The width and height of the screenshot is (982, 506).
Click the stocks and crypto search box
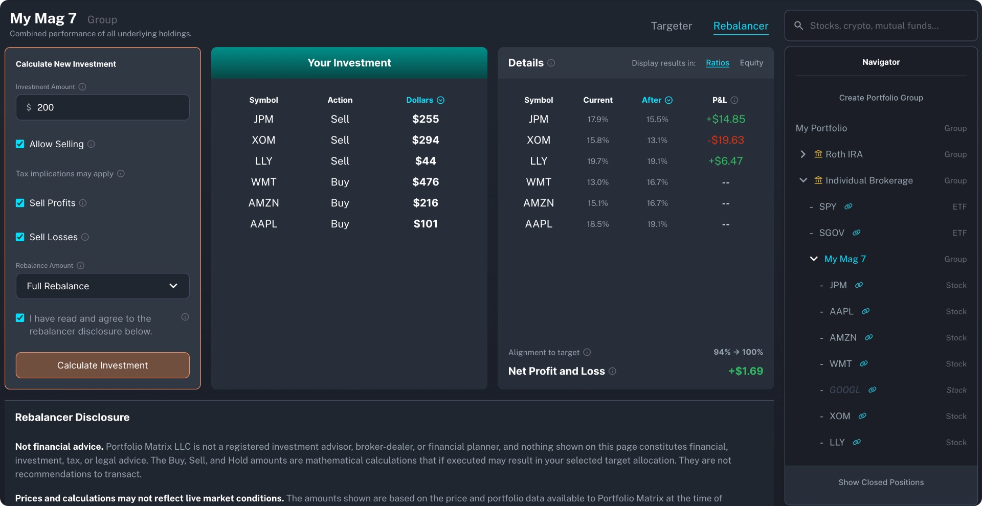click(881, 26)
